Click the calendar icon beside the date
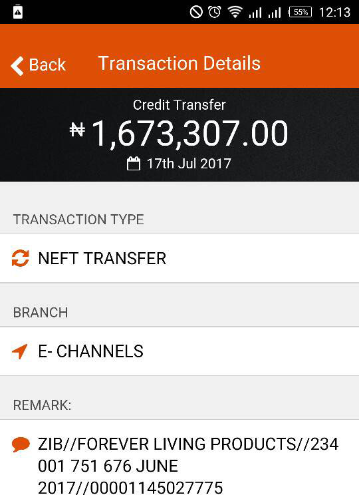The width and height of the screenshot is (359, 503). pos(134,163)
